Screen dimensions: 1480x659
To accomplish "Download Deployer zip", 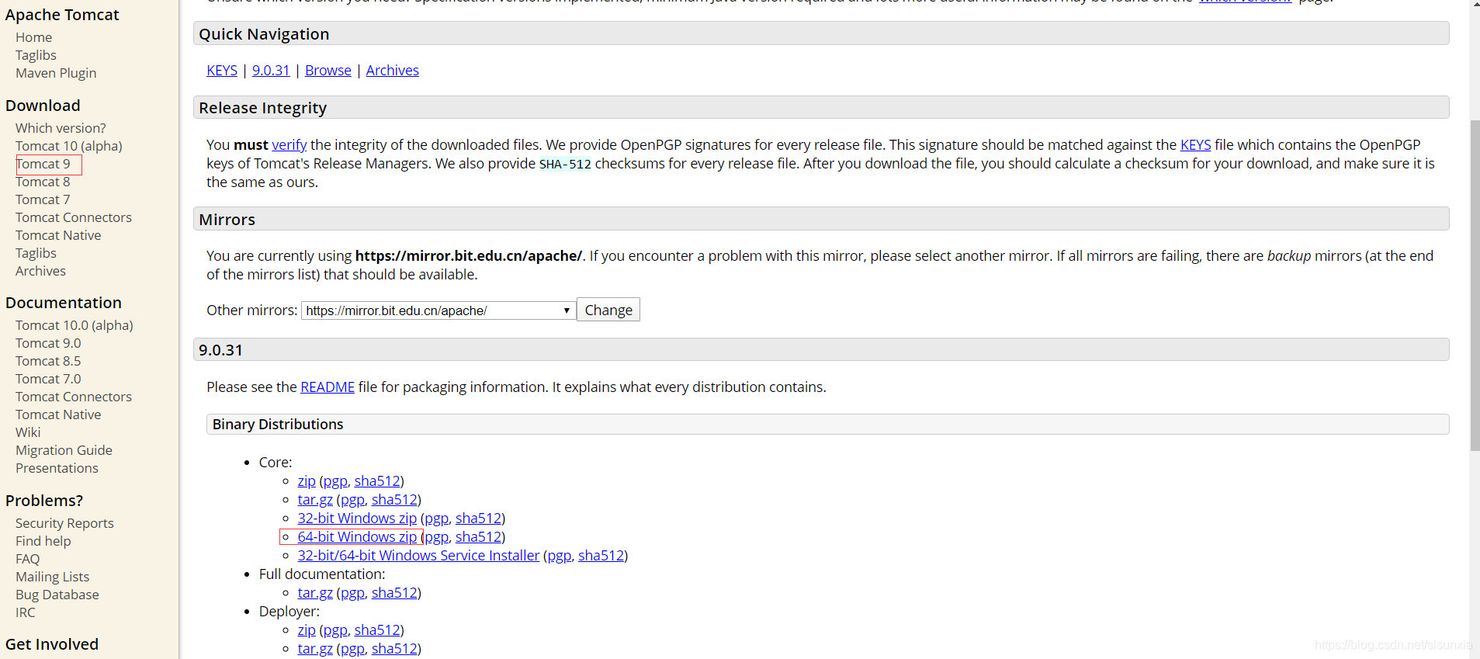I will click(307, 630).
